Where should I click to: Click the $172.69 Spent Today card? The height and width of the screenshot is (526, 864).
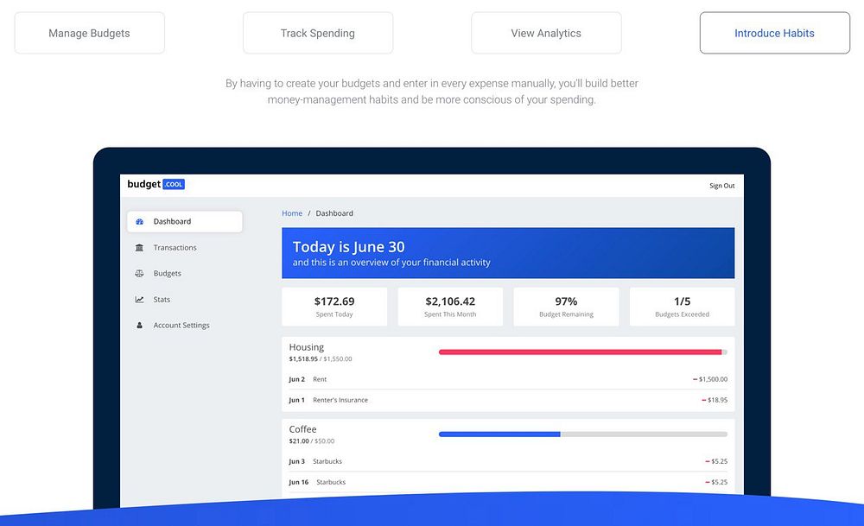pyautogui.click(x=334, y=307)
